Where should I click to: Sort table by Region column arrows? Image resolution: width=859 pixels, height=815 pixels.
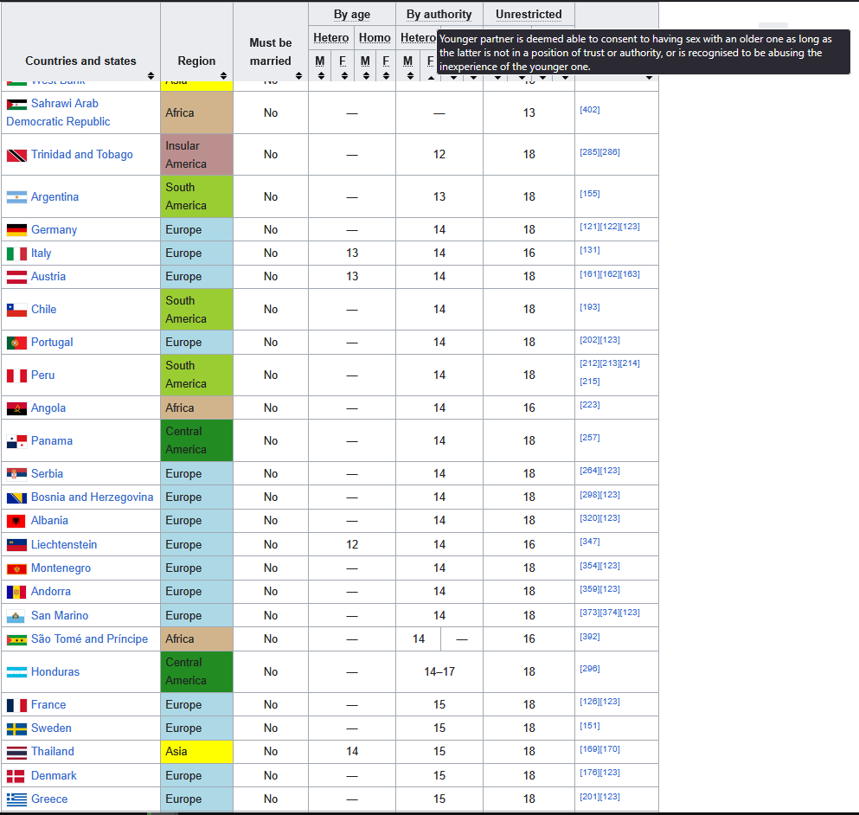223,76
